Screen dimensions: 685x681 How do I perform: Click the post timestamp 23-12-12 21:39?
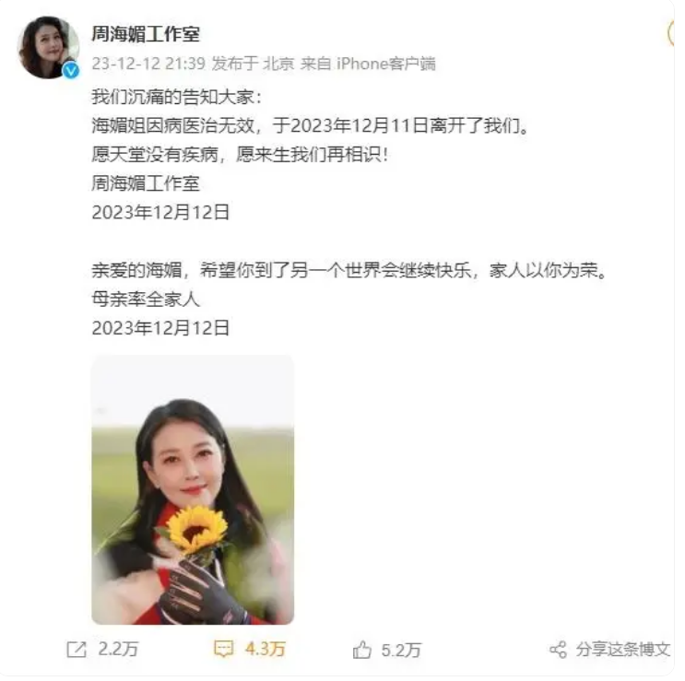click(148, 64)
